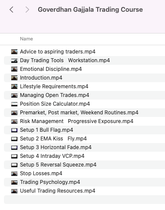This screenshot has width=165, height=210.
Task: Click the Setup 1 Bull Flag.mp4 file icon
Action: [x=14, y=130]
